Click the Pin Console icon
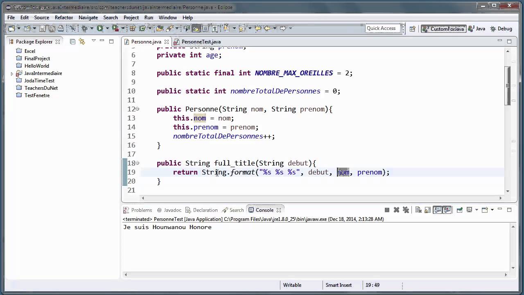524x295 pixels. [x=459, y=210]
